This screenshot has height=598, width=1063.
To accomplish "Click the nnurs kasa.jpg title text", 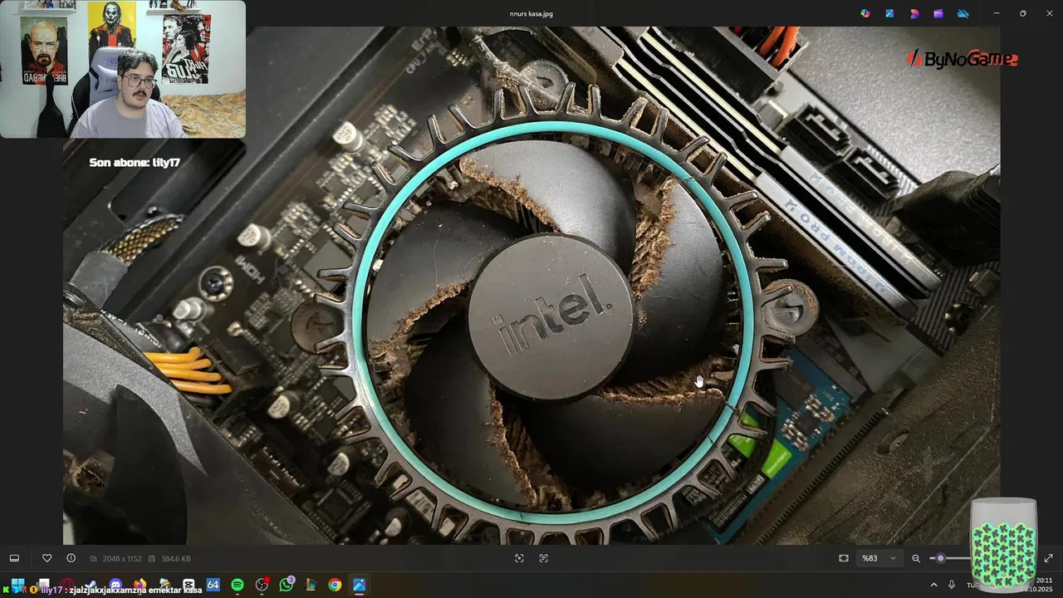I will [x=531, y=13].
